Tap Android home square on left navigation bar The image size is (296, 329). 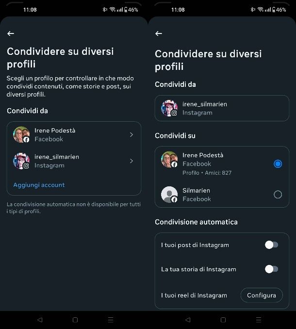click(75, 320)
